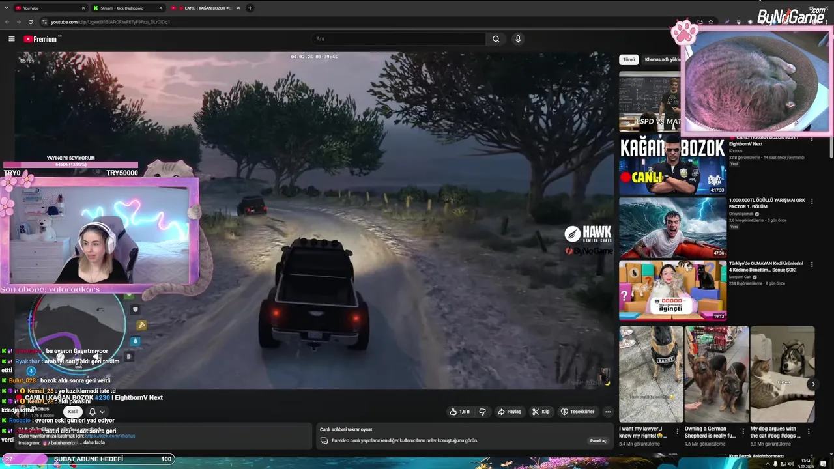Click the chat replay speech bubble icon
Image resolution: width=834 pixels, height=469 pixels.
[324, 441]
